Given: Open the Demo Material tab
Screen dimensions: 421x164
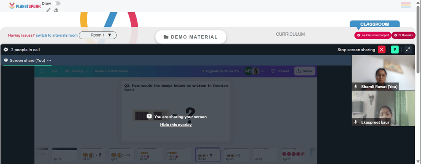Looking at the screenshot, I should coord(191,37).
